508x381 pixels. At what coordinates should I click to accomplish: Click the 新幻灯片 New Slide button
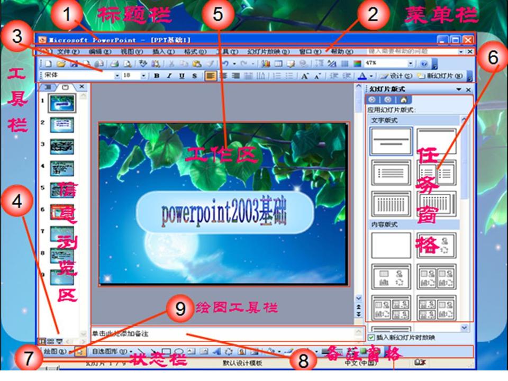(x=440, y=76)
